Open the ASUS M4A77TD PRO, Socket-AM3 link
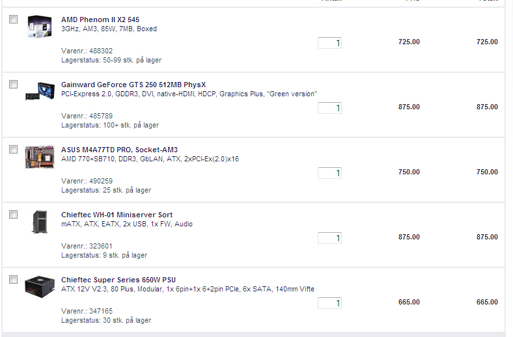 click(119, 150)
